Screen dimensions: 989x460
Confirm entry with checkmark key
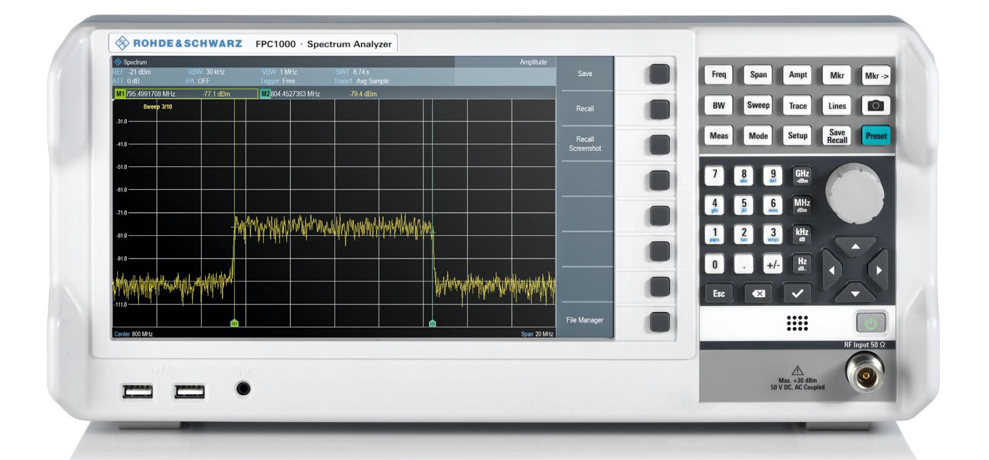pos(798,294)
